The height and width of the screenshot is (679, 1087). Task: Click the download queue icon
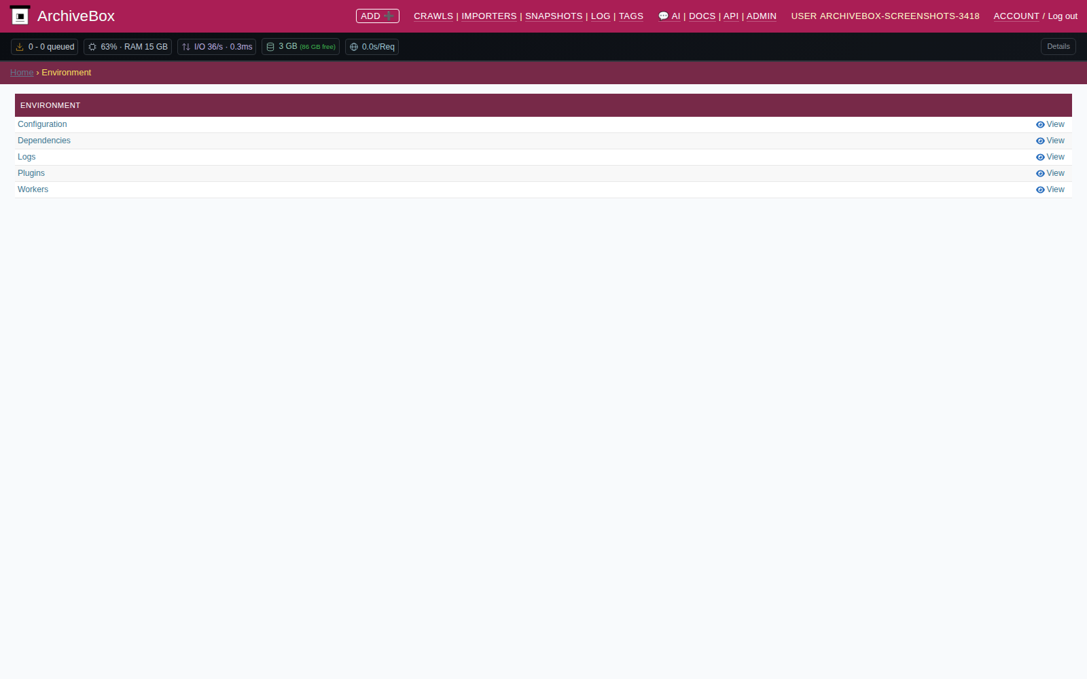pyautogui.click(x=20, y=47)
